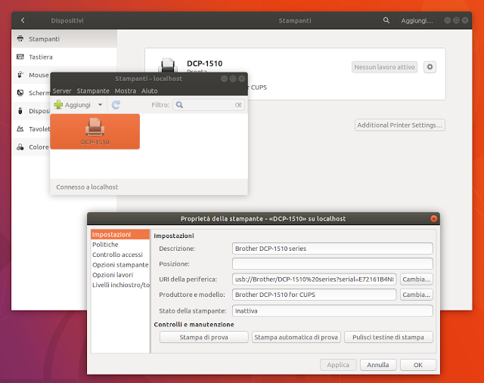Click Stampa di prova button
The height and width of the screenshot is (383, 484).
pos(203,337)
